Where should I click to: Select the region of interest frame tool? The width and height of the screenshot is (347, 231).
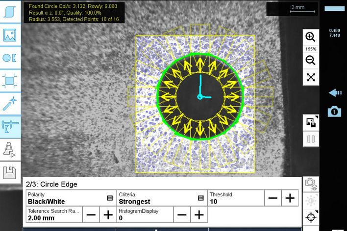(10, 80)
